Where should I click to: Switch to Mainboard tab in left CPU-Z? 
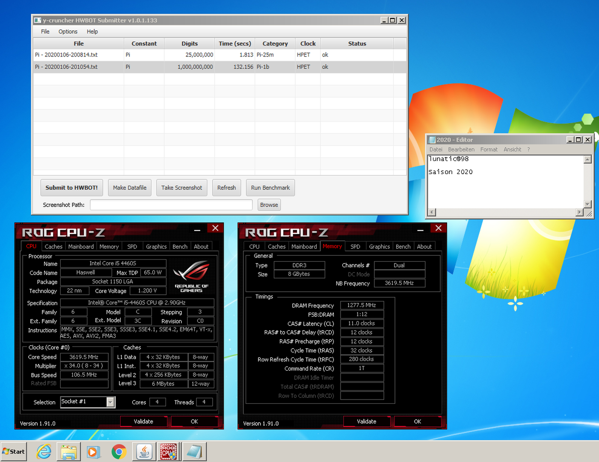pyautogui.click(x=81, y=247)
